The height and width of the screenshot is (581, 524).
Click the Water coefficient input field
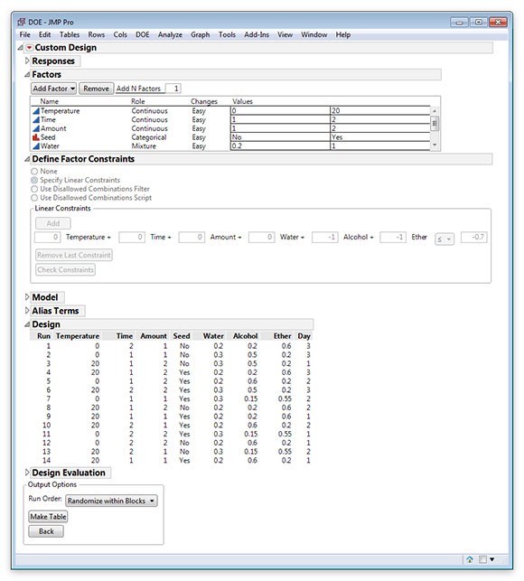pos(262,237)
